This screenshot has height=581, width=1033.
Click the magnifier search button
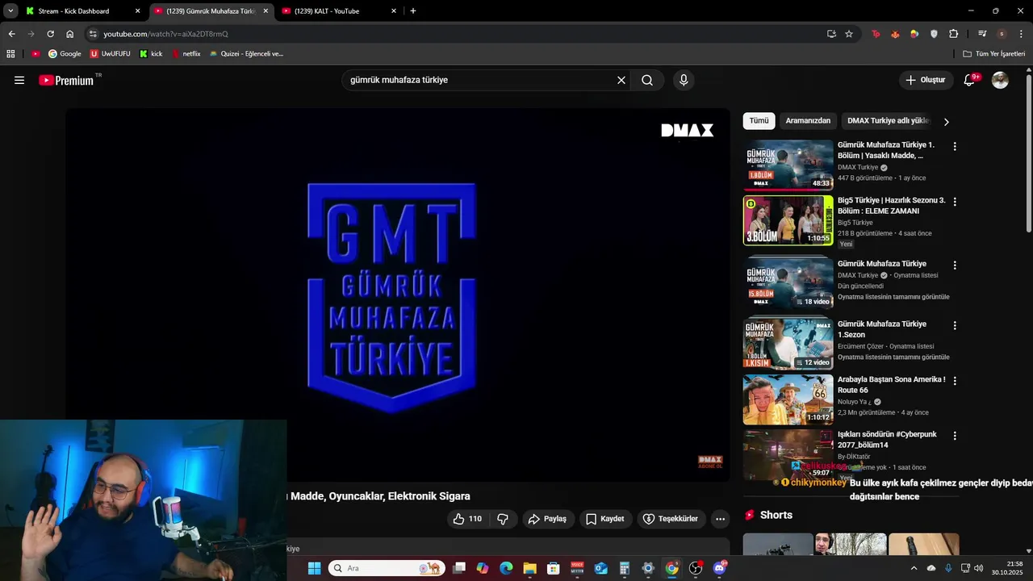(647, 80)
